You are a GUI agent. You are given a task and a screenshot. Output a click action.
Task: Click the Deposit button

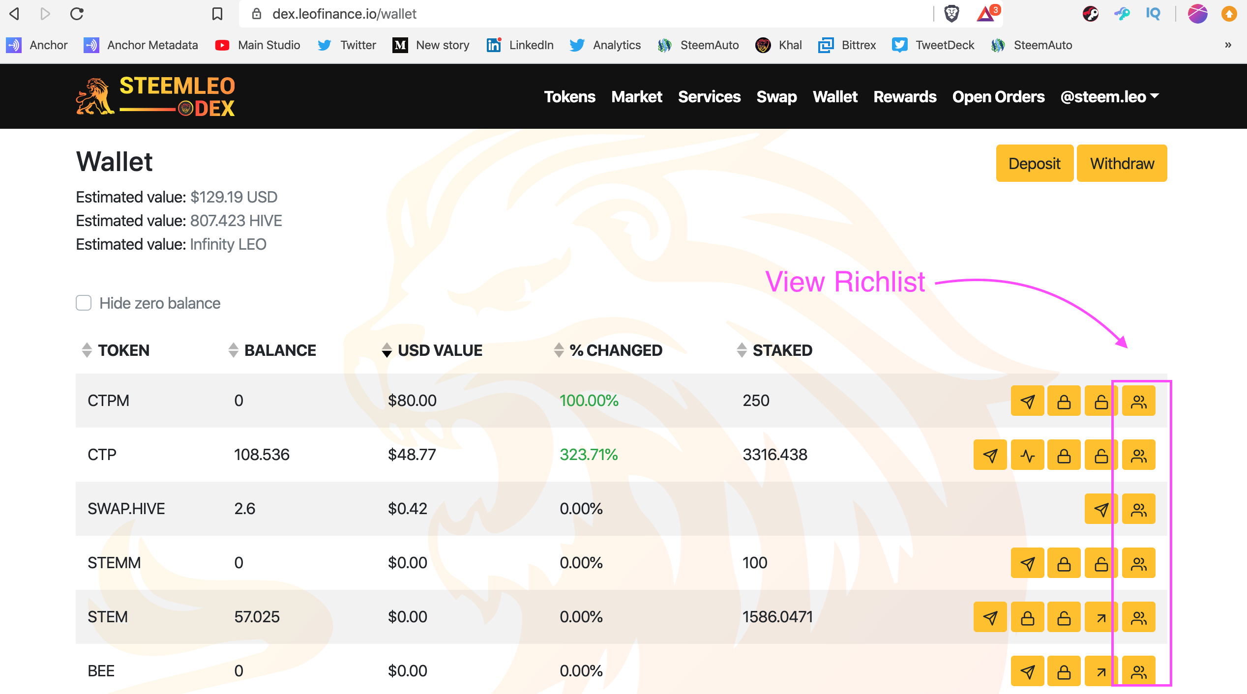[1035, 163]
